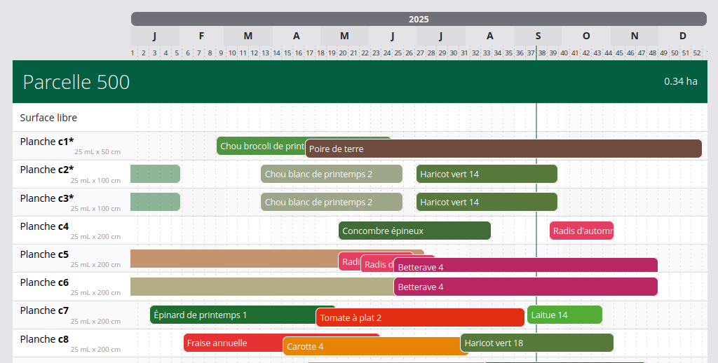
Task: Click the Poire de terre crop bar
Action: [x=503, y=149]
